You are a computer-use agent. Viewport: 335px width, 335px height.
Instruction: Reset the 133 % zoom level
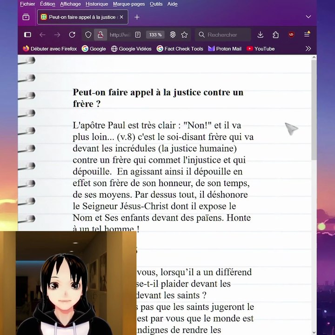pos(155,34)
